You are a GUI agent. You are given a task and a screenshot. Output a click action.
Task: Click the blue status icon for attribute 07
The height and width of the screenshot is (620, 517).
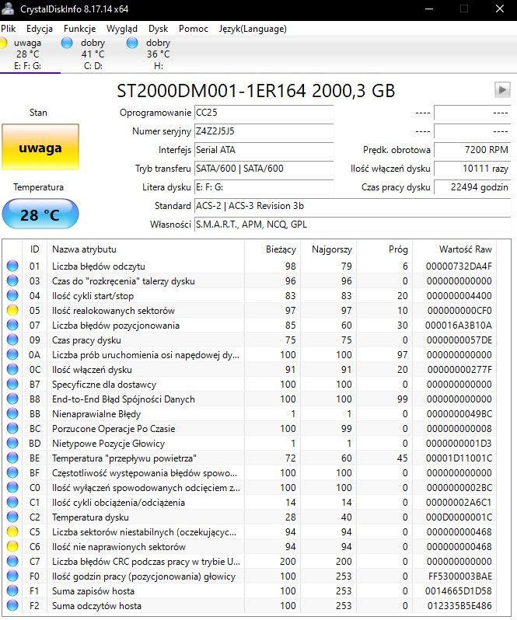12,325
